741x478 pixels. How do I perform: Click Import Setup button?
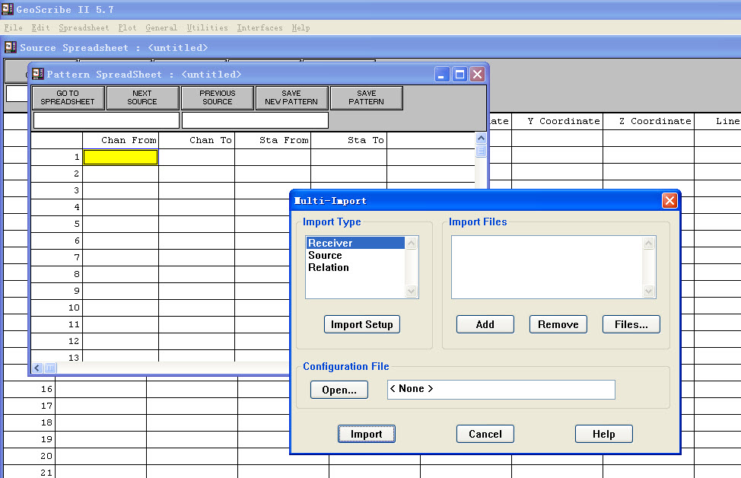[x=362, y=324]
